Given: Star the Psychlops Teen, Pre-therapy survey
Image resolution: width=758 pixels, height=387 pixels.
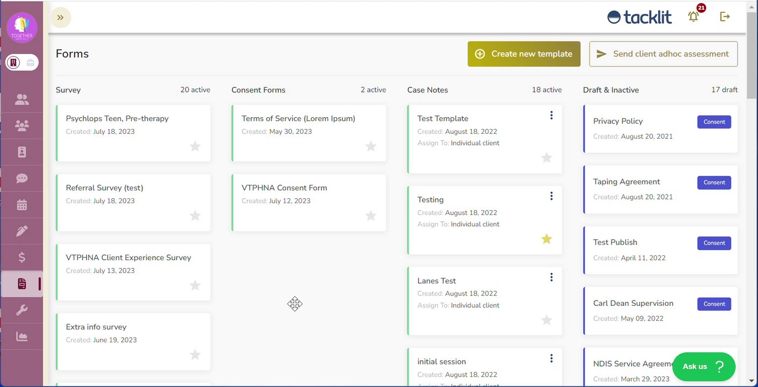Looking at the screenshot, I should coord(195,146).
